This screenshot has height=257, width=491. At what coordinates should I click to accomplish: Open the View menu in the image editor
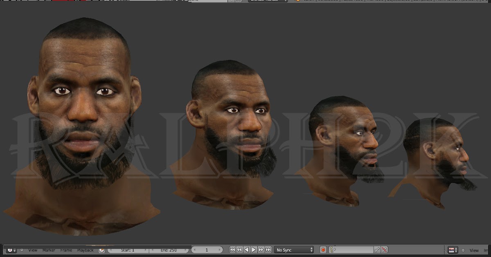(474, 250)
